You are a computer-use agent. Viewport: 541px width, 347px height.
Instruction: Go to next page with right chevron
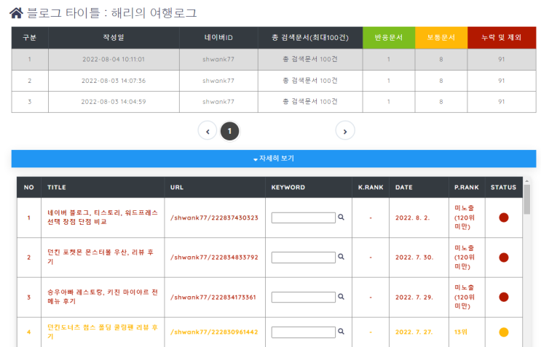[345, 131]
